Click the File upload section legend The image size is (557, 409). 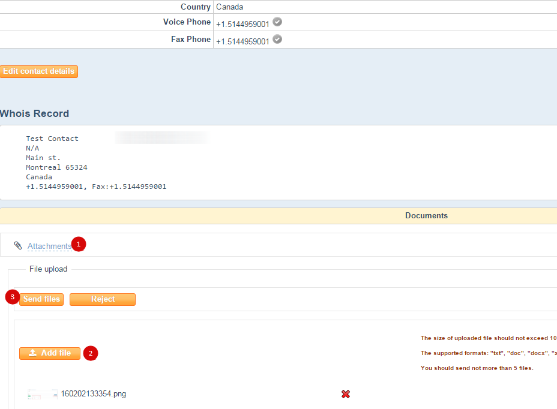(48, 269)
